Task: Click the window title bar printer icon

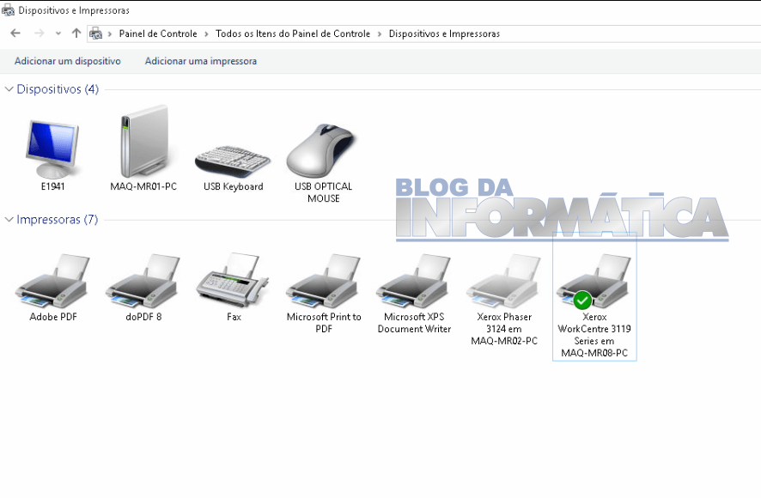Action: [8, 9]
